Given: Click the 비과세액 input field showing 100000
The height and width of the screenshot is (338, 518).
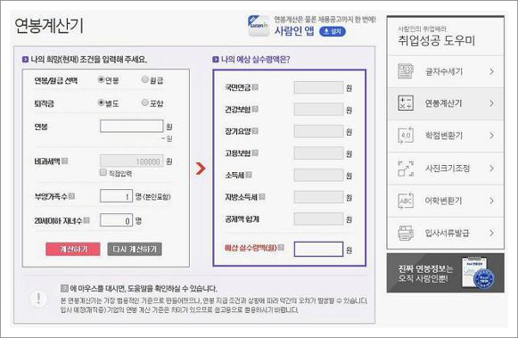Looking at the screenshot, I should pos(131,161).
